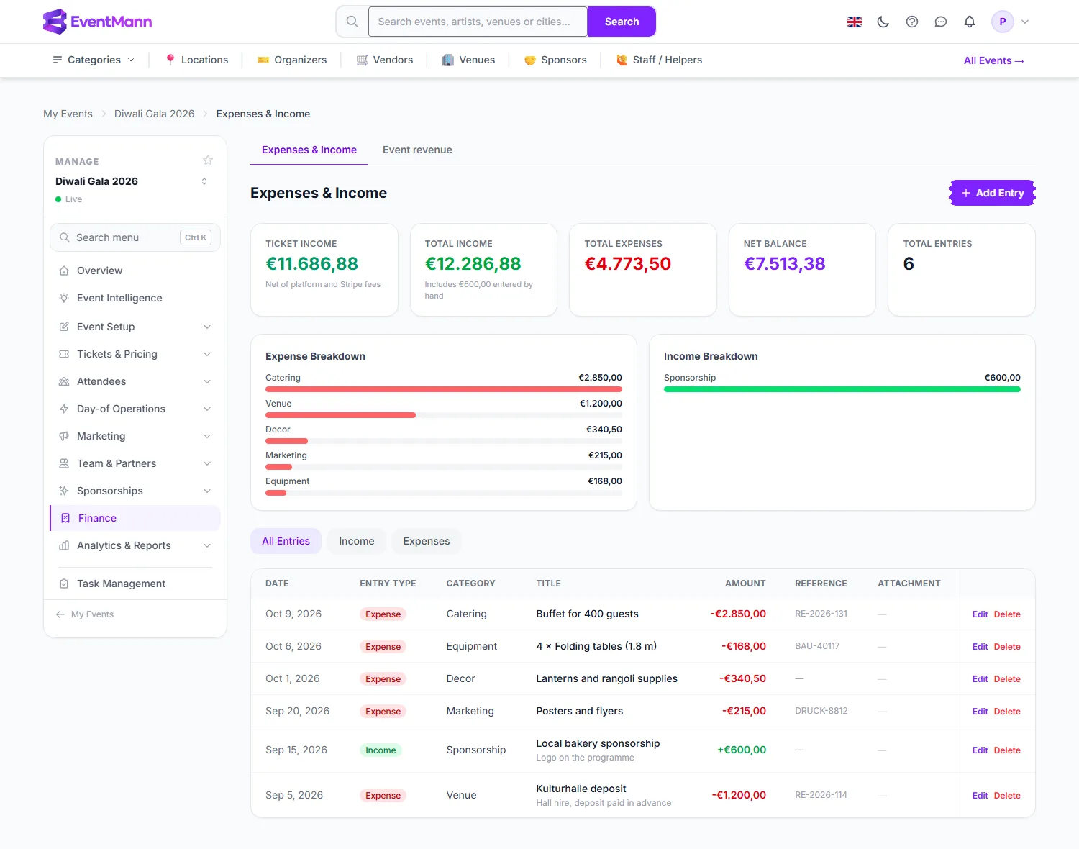Filter entries by Income

click(357, 541)
